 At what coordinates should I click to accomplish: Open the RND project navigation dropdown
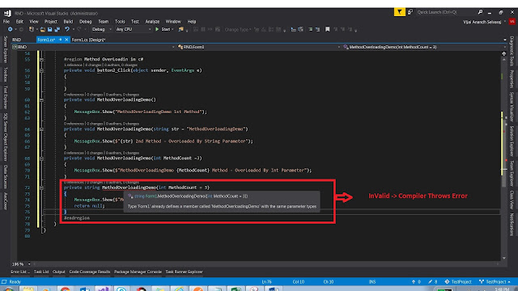94,47
